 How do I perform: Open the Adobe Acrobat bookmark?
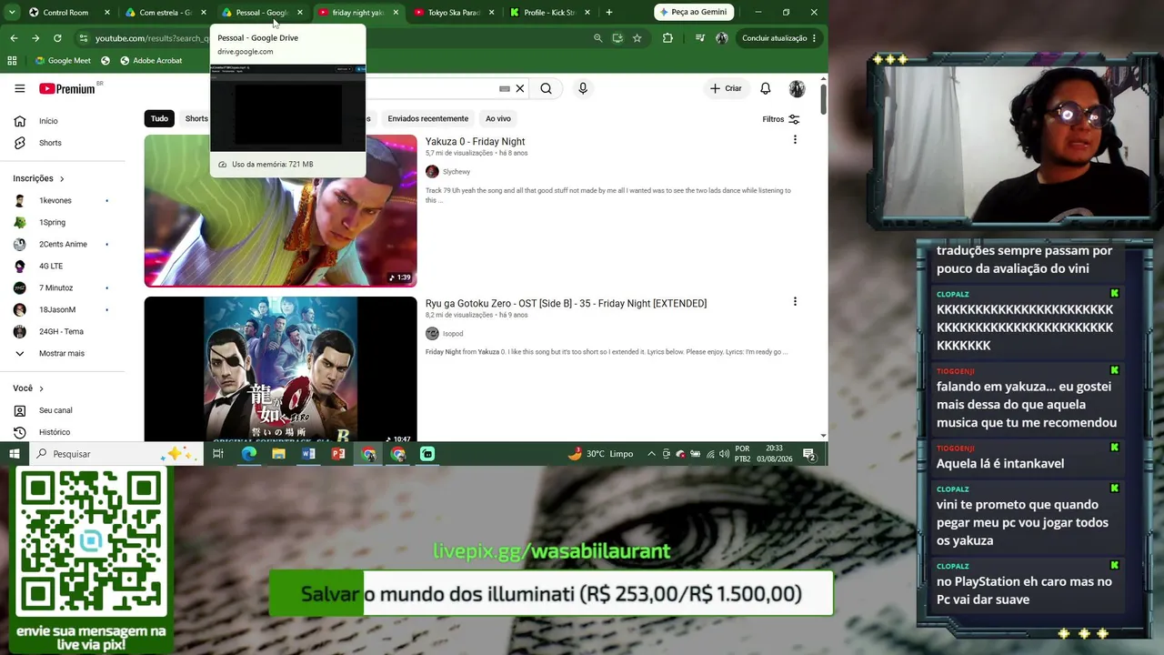(x=150, y=61)
